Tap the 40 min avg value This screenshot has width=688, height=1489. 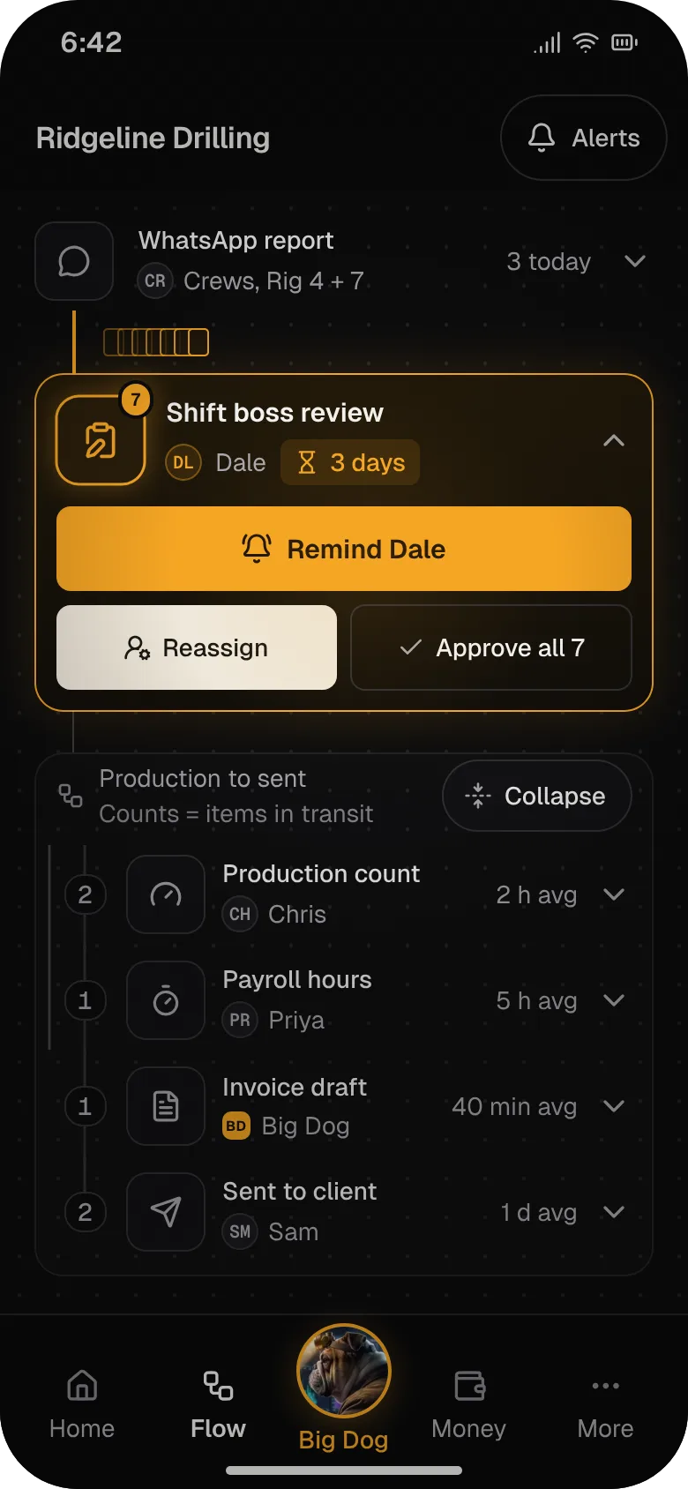514,1107
